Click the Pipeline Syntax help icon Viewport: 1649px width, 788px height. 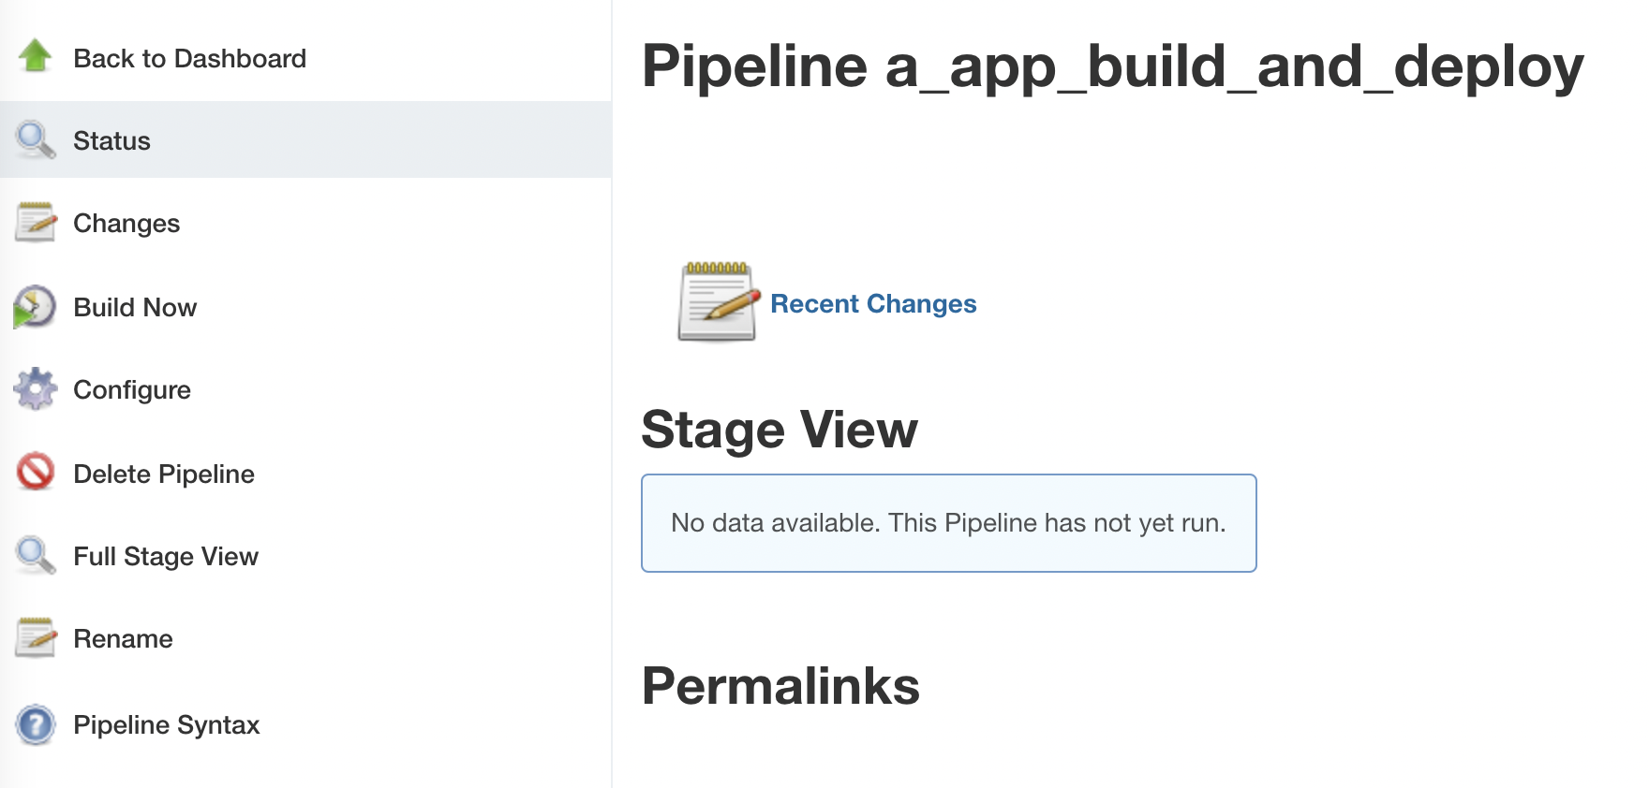coord(36,724)
